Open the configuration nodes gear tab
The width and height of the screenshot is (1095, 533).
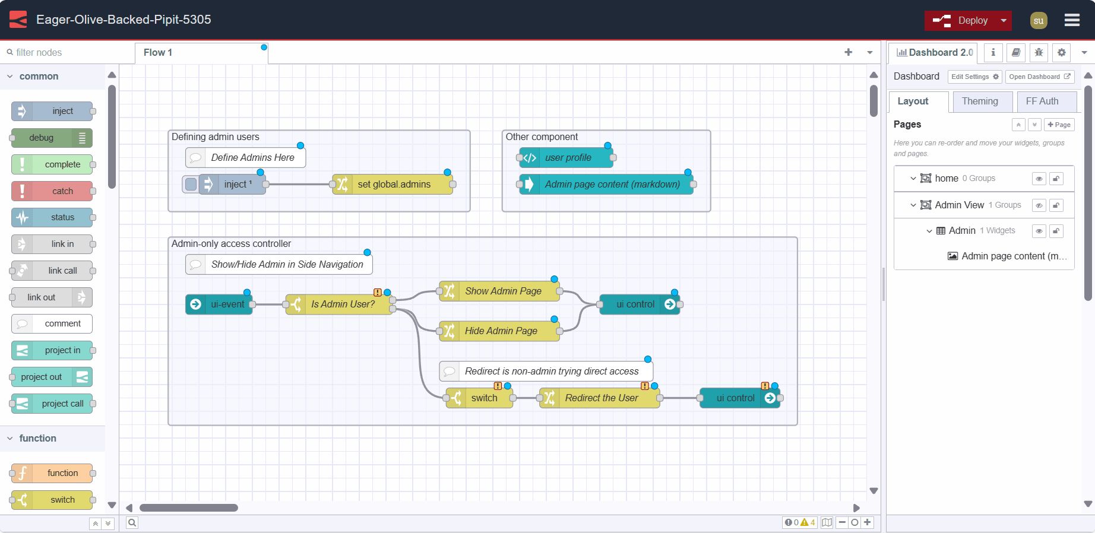[1062, 52]
